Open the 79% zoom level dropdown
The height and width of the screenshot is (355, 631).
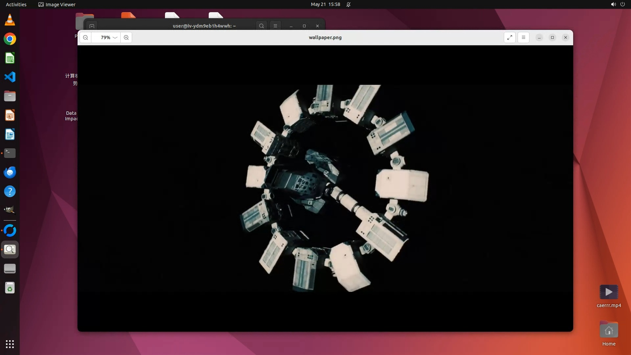pyautogui.click(x=109, y=37)
